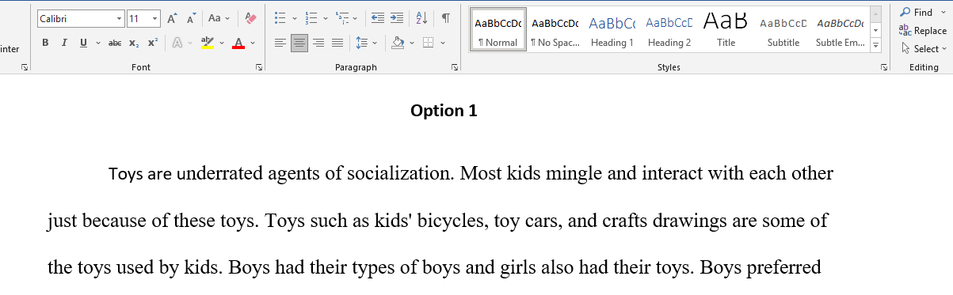Apply the Normal style
Viewport: 953px width, 295px height.
pyautogui.click(x=498, y=30)
